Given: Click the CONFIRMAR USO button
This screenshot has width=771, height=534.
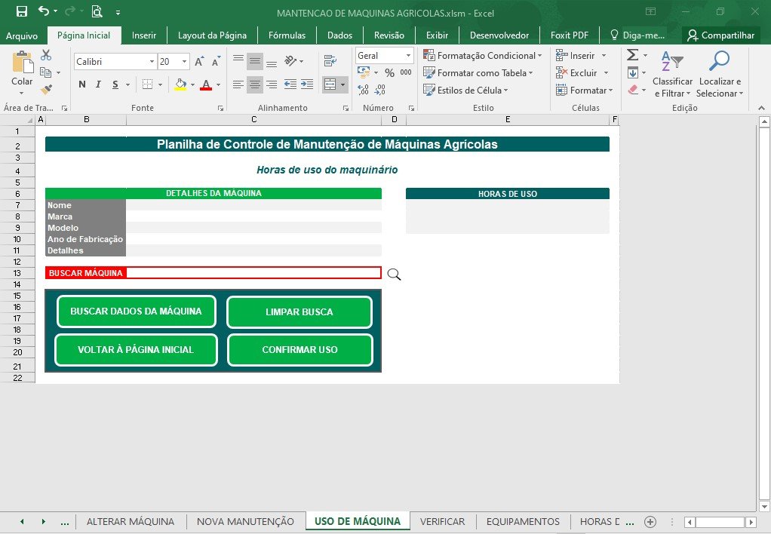Looking at the screenshot, I should (300, 350).
